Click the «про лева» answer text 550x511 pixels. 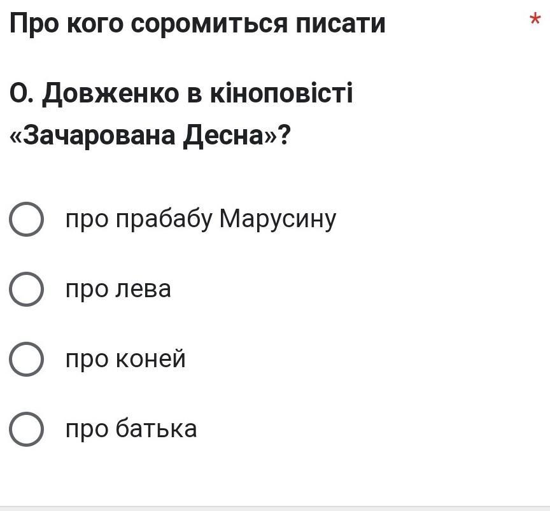coord(118,290)
